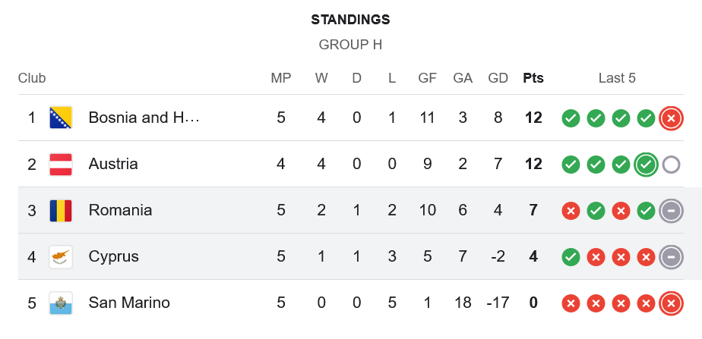Select the Romania team name
This screenshot has width=702, height=339.
(120, 210)
